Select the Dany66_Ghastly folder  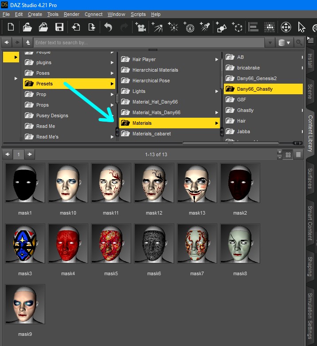(263, 89)
